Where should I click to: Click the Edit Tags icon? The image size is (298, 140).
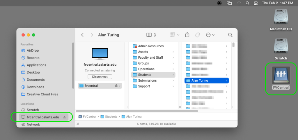(x=198, y=35)
